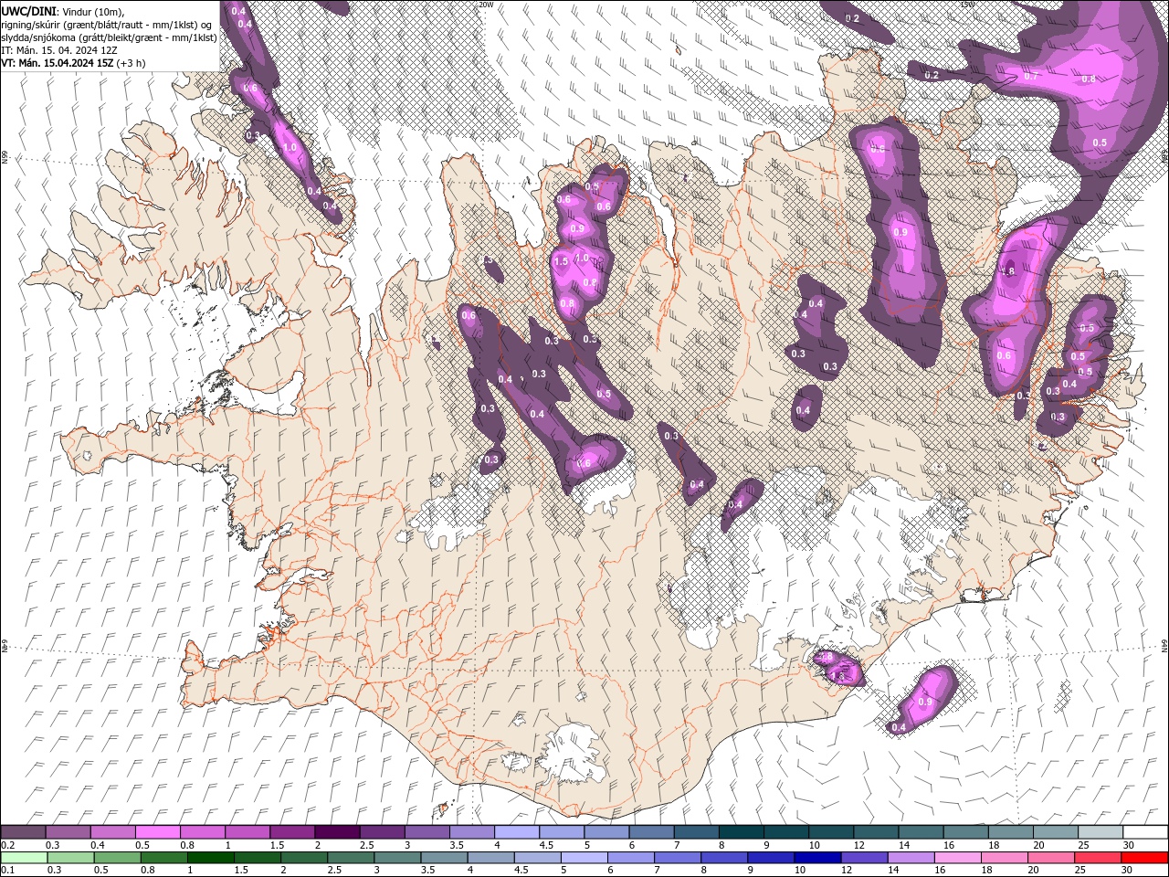Choose the snow-scale swatch for 10–12 mm

pos(830,832)
